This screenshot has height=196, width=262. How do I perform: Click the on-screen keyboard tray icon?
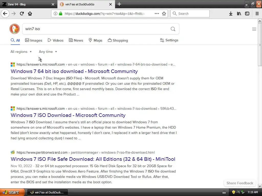click(x=224, y=192)
